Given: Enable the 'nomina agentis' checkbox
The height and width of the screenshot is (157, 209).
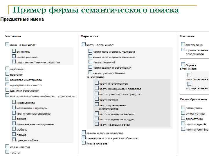Looking at the screenshot, I should pyautogui.click(x=183, y=123).
